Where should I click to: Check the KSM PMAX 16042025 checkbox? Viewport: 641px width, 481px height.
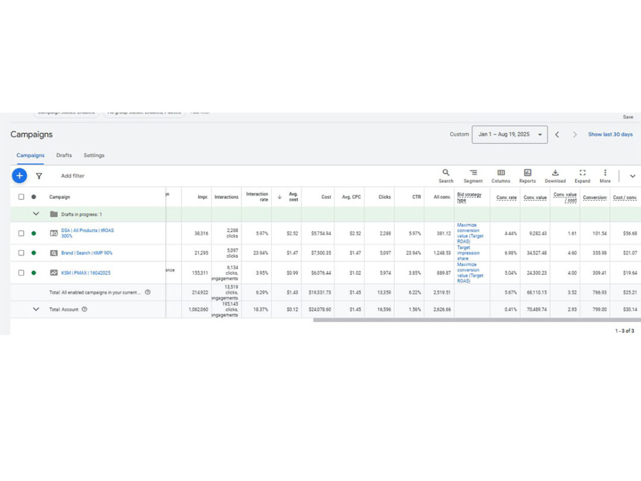click(21, 273)
